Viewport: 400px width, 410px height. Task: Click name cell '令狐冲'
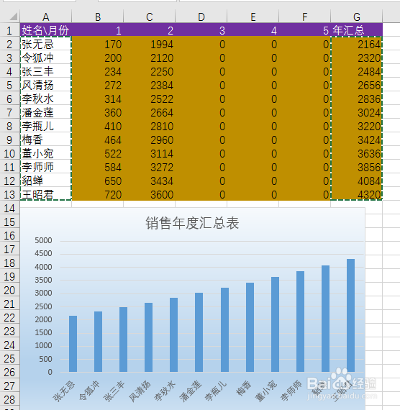point(46,58)
